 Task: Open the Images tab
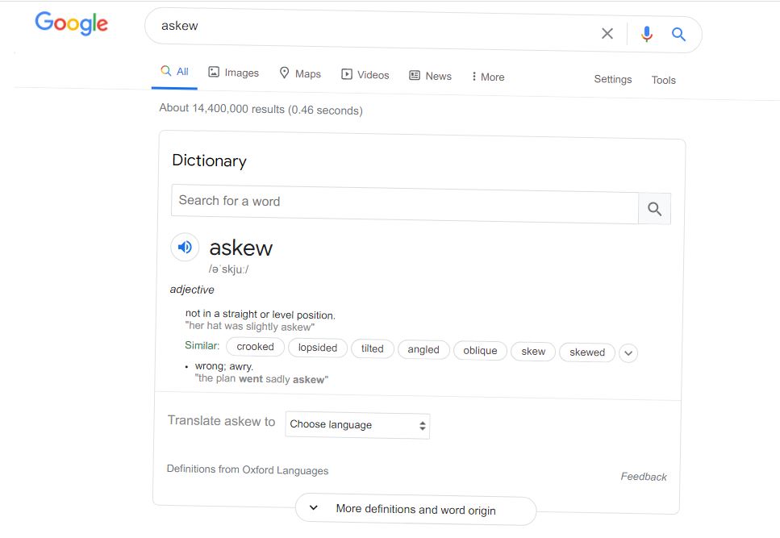coord(233,73)
